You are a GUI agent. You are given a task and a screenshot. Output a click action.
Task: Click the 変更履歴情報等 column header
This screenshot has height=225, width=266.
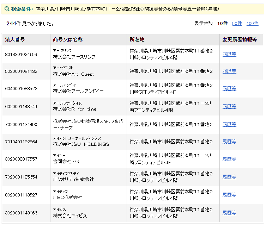point(241,40)
